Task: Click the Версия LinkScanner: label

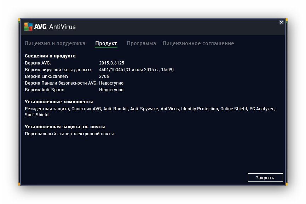Action: tap(46, 76)
